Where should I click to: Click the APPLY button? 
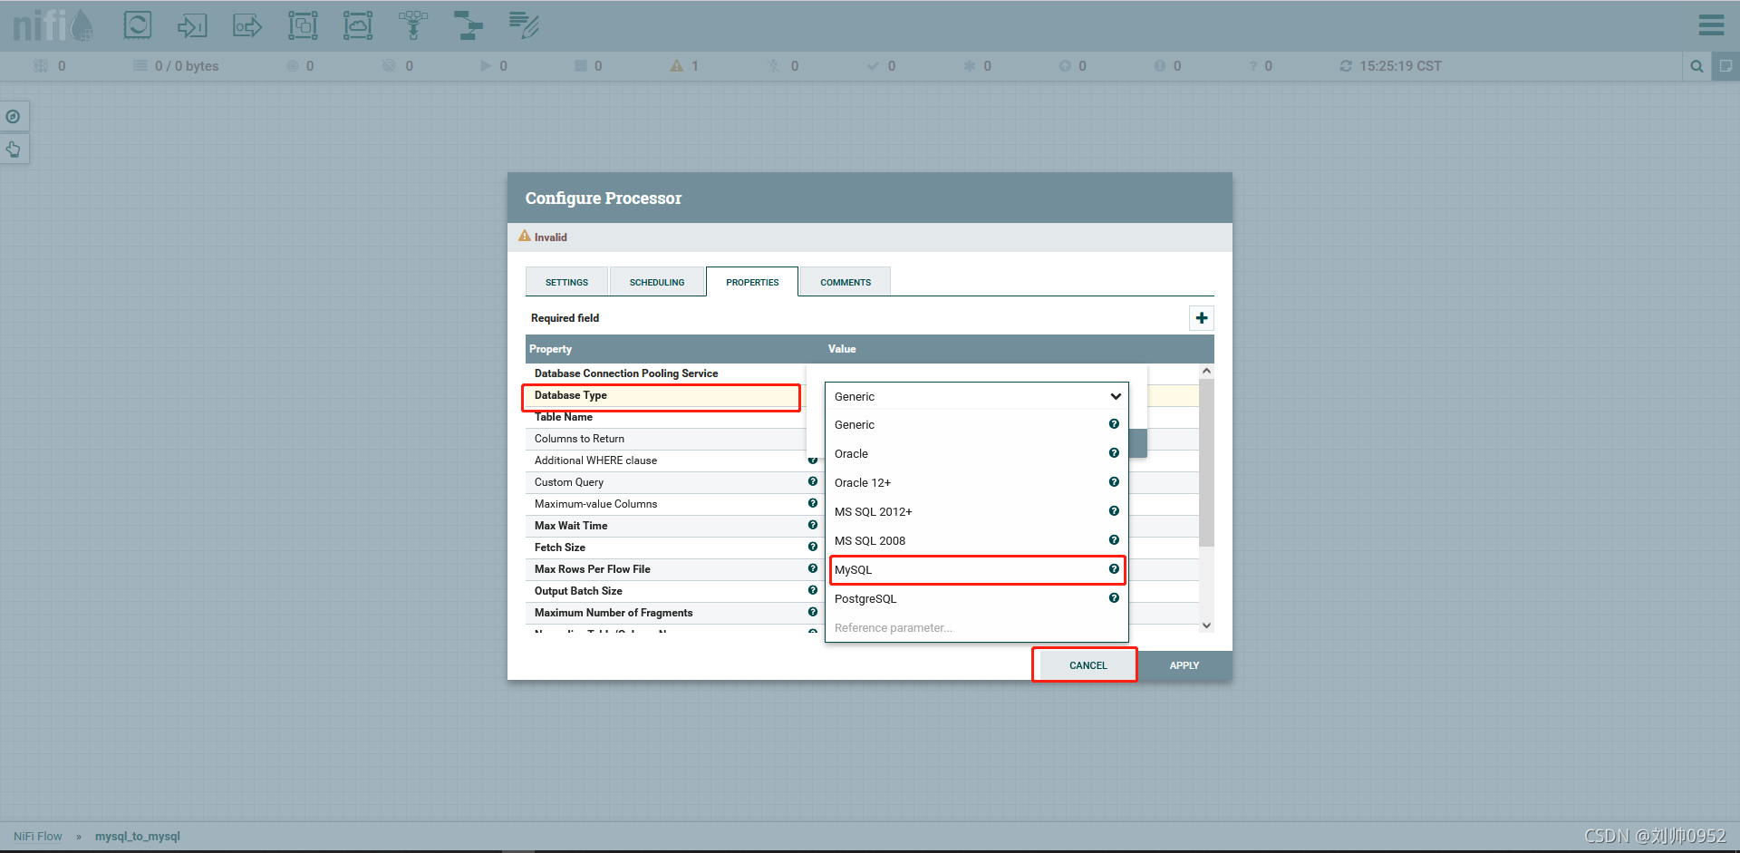tap(1184, 665)
